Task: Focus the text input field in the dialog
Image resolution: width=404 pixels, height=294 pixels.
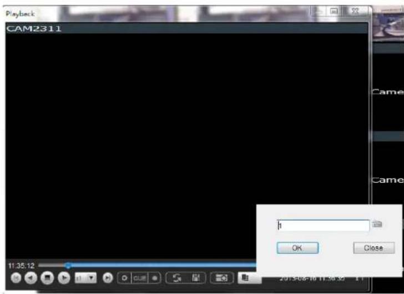Action: point(324,225)
